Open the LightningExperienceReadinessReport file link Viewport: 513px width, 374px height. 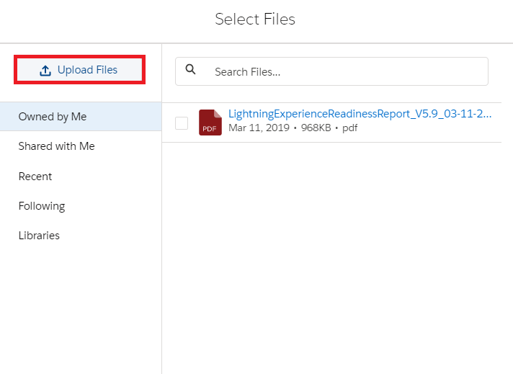click(x=360, y=114)
